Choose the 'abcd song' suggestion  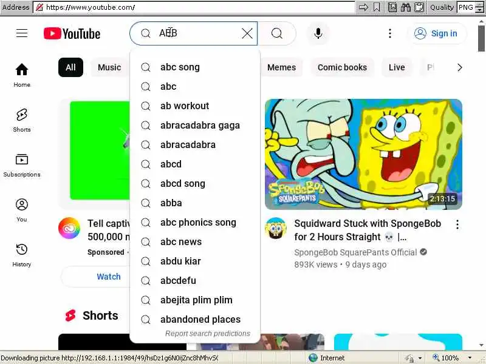coord(195,184)
